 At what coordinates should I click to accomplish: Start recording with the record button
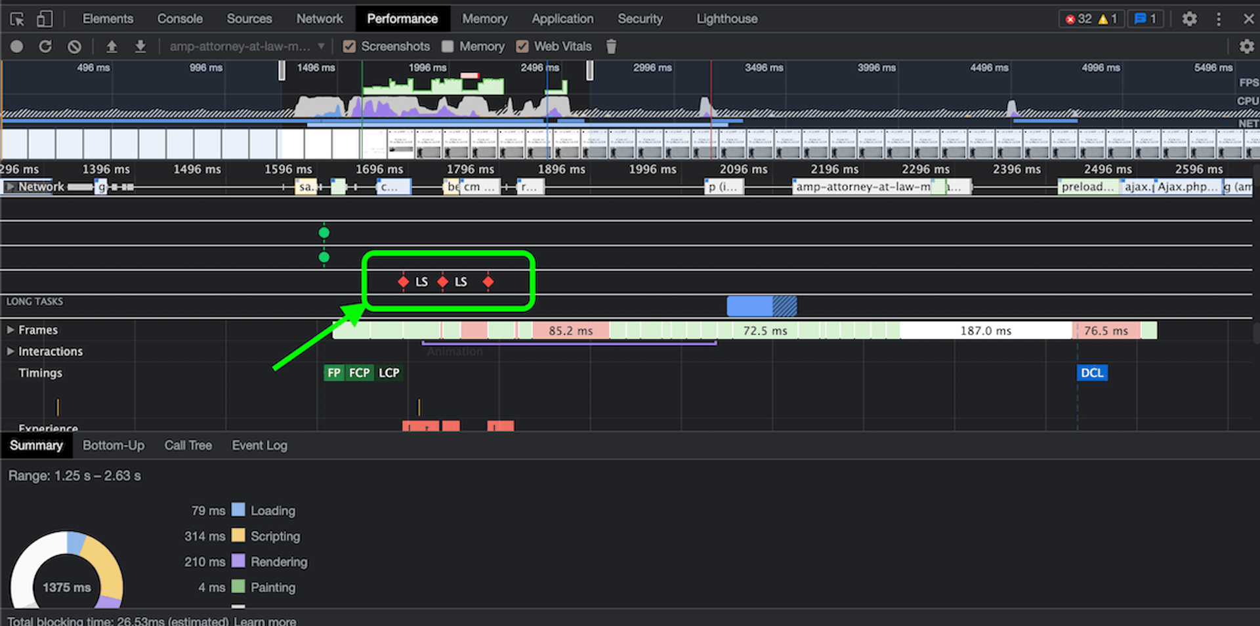[x=17, y=47]
